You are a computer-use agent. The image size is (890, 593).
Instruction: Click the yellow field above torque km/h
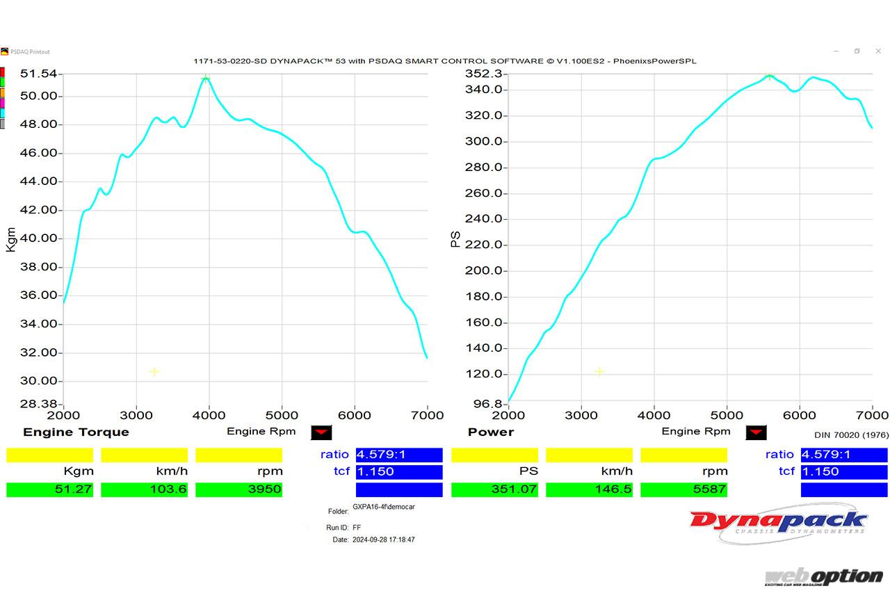(x=144, y=455)
